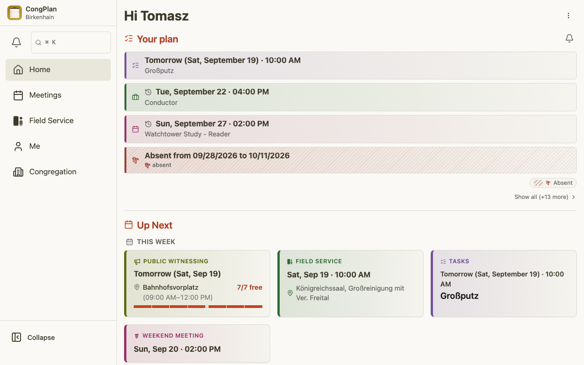The width and height of the screenshot is (584, 365).
Task: Click the CongPlan app logo icon
Action: (15, 13)
